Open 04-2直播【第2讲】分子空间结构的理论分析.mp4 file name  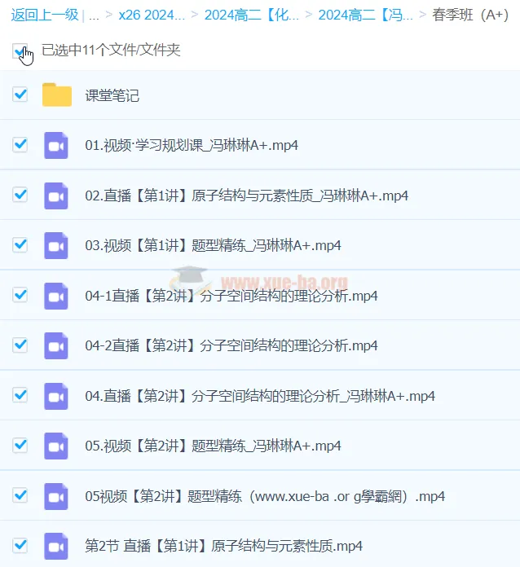click(231, 345)
